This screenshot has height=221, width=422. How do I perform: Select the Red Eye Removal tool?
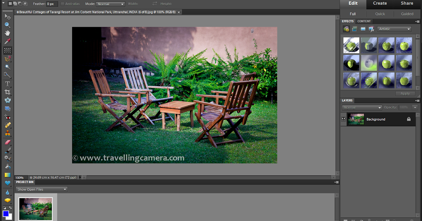[x=7, y=117]
